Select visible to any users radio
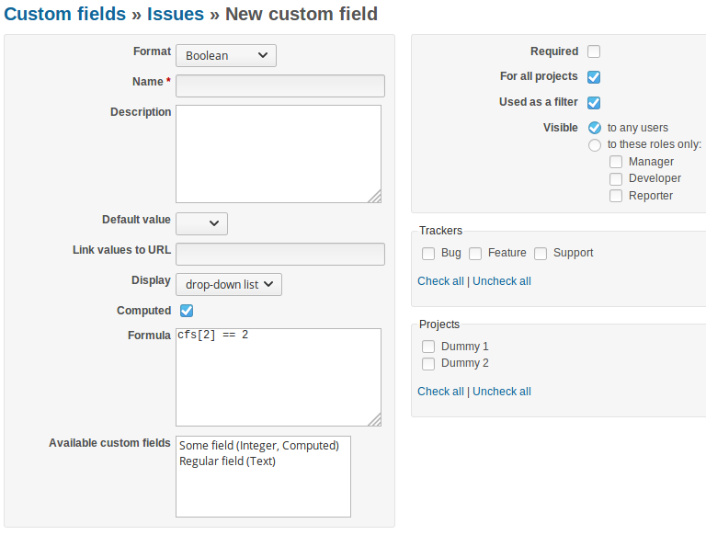 [x=595, y=128]
